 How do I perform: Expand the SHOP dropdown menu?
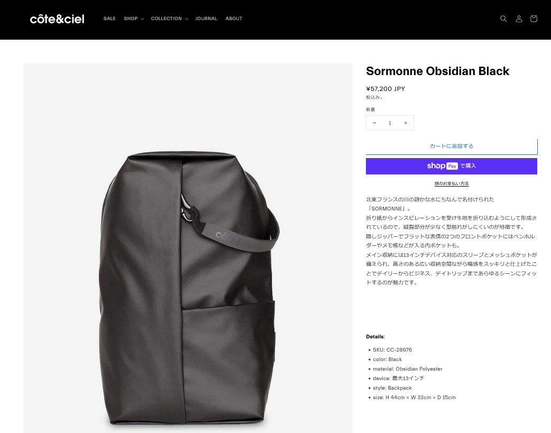133,19
